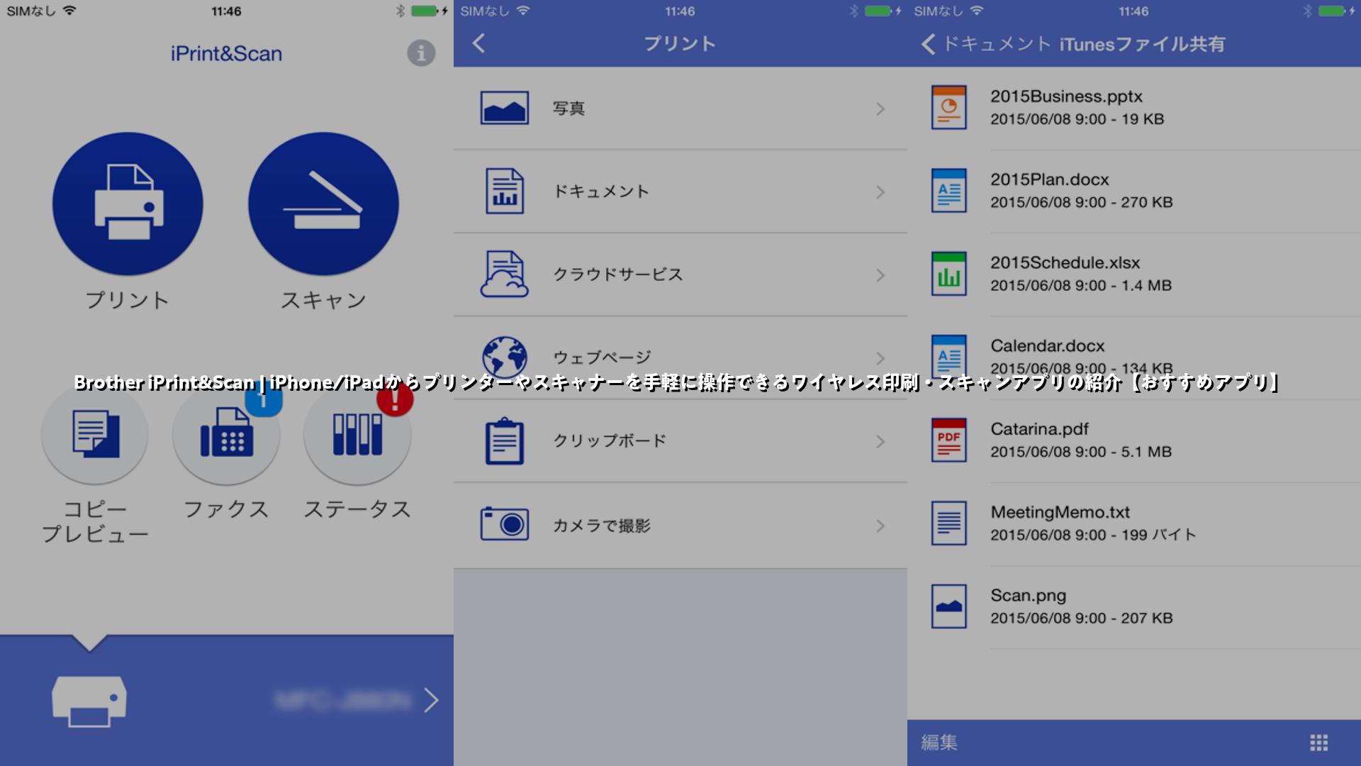Open the 写真 row chevron
This screenshot has height=766, width=1361.
pos(880,109)
